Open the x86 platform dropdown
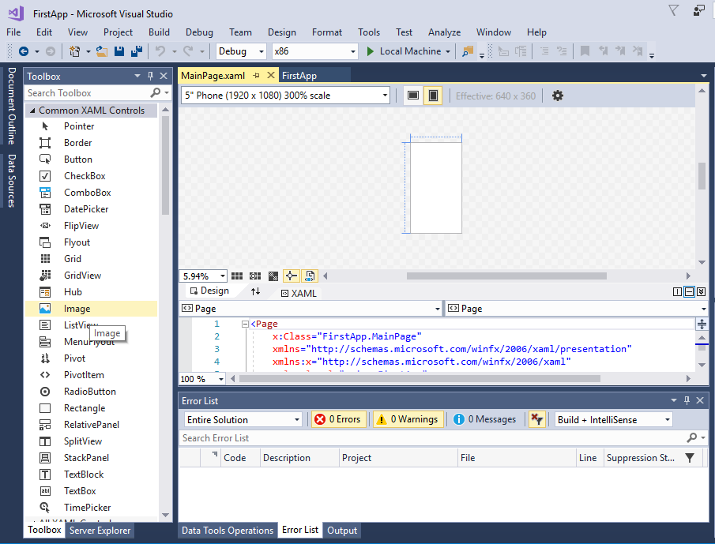This screenshot has height=544, width=715. (x=353, y=51)
